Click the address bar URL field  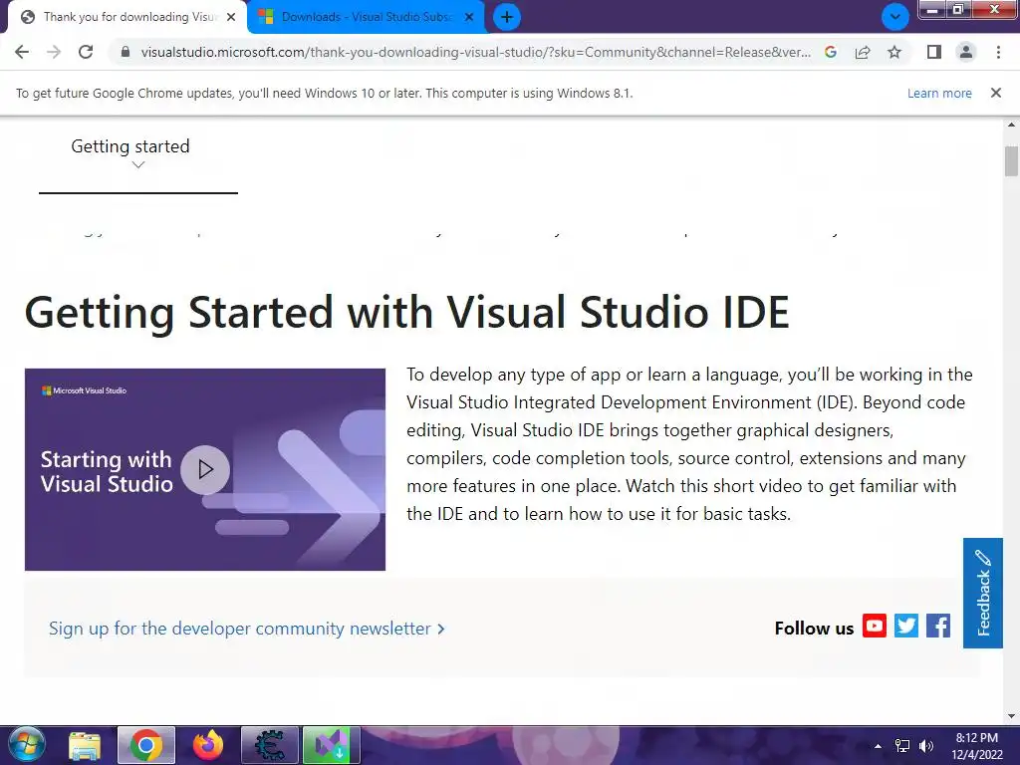[x=475, y=52]
